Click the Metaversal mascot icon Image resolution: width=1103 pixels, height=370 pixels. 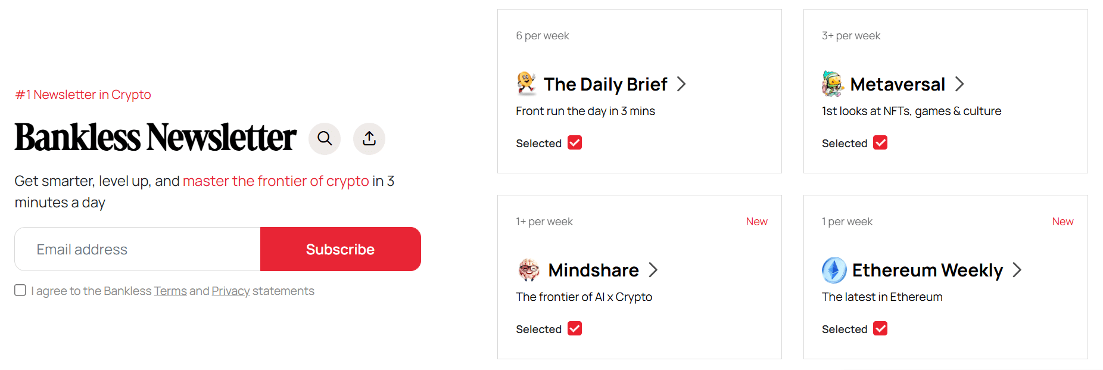(833, 84)
